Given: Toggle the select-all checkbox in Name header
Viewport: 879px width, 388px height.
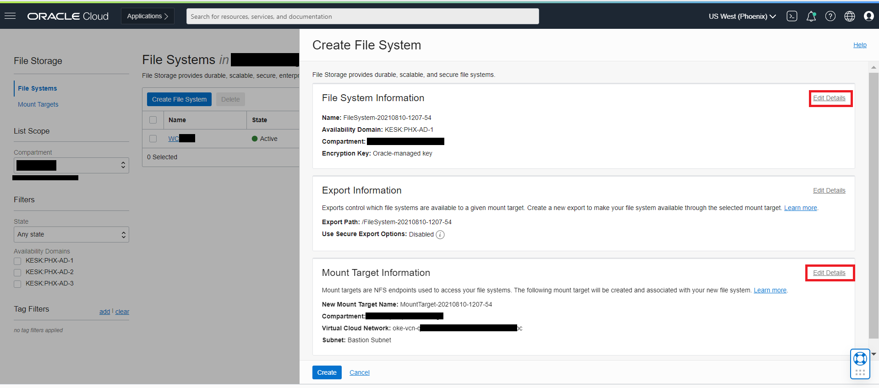Looking at the screenshot, I should click(x=153, y=120).
